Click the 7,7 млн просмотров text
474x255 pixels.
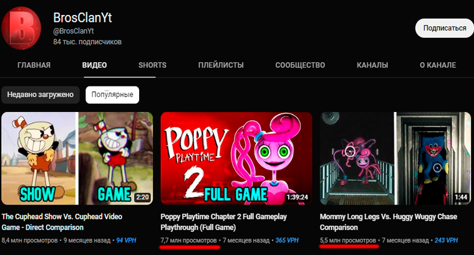(x=188, y=241)
